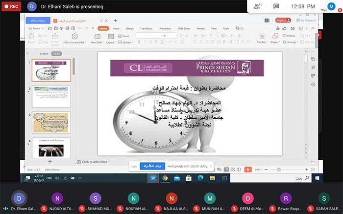The width and height of the screenshot is (343, 214).
Task: Click the Save icon in quick toolbar
Action: [x=55, y=28]
